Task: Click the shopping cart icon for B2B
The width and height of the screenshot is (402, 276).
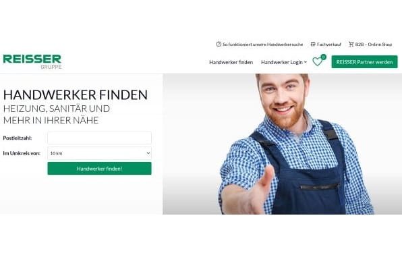Action: 351,44
